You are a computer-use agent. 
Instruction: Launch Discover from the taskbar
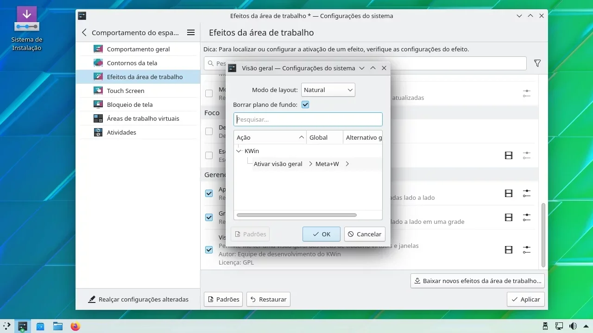(x=40, y=326)
